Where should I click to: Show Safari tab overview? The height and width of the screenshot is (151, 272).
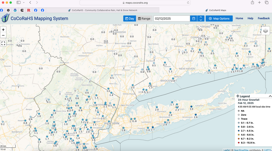pyautogui.click(x=267, y=2)
